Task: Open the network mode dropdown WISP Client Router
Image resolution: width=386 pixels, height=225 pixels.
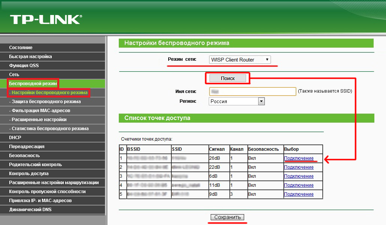Action: pyautogui.click(x=239, y=60)
